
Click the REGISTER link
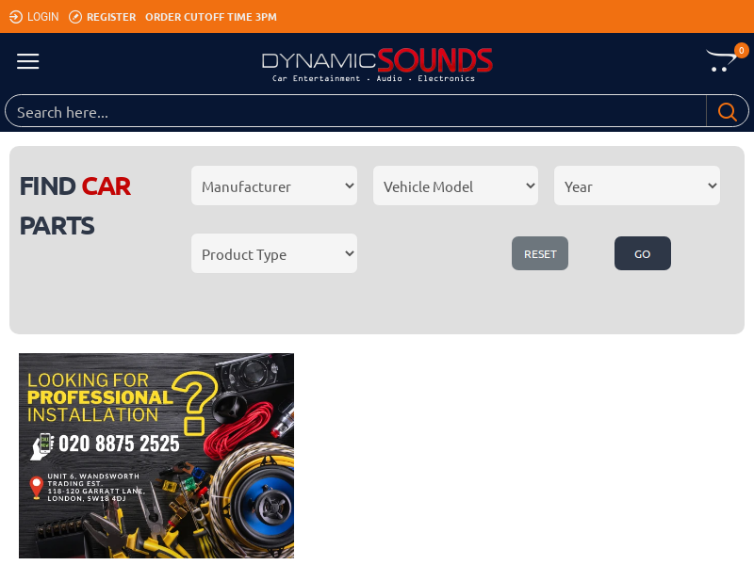pos(111,17)
